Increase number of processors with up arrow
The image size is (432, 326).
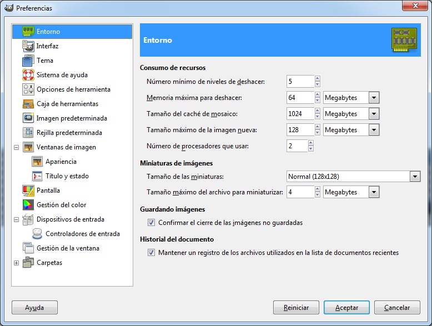click(311, 143)
